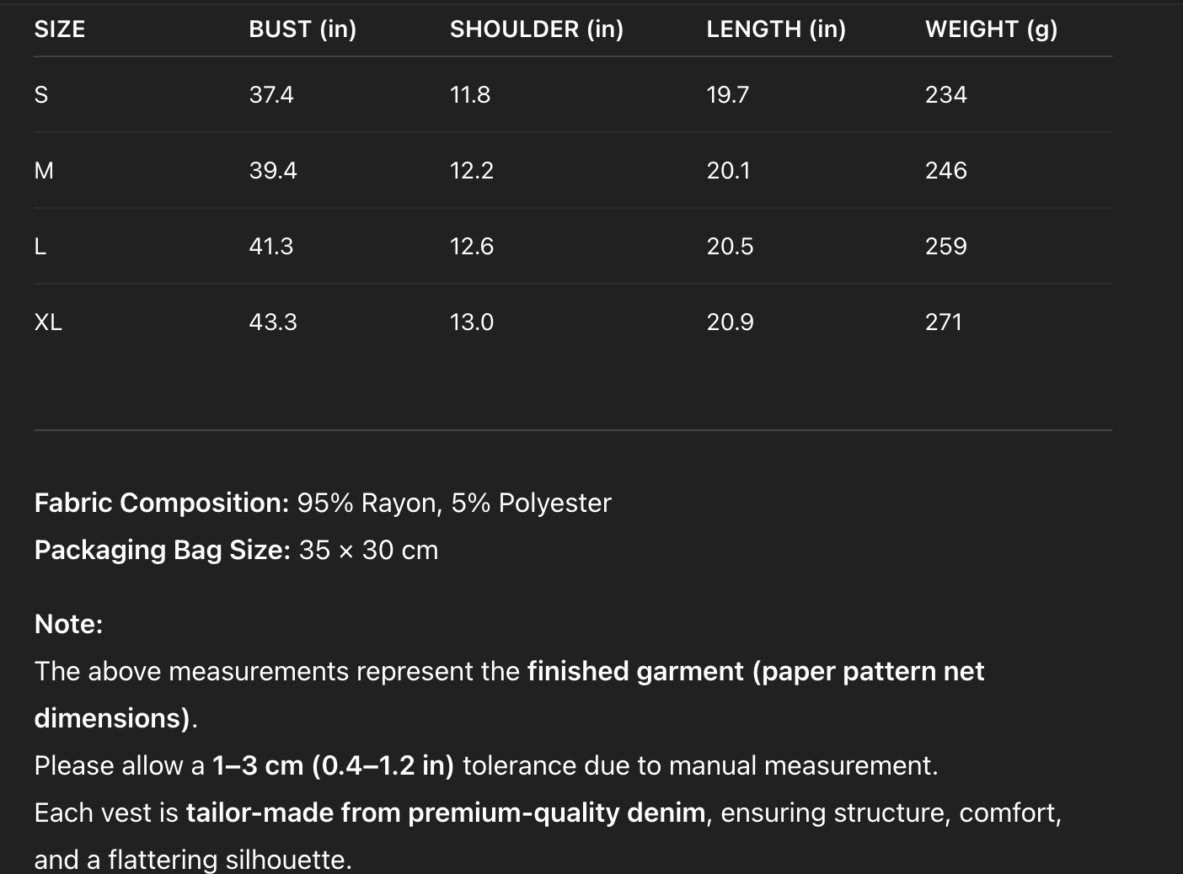The height and width of the screenshot is (874, 1183).
Task: Click the 234 weight value for S
Action: (945, 95)
